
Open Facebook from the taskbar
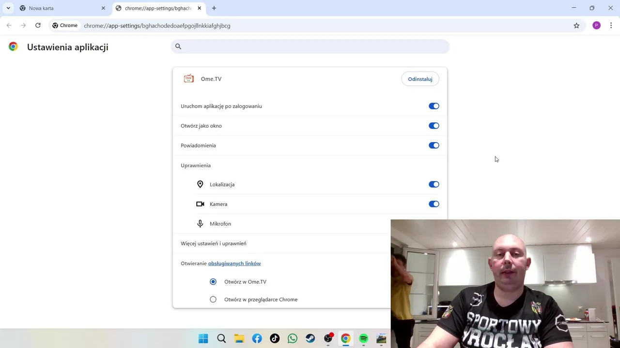click(257, 339)
